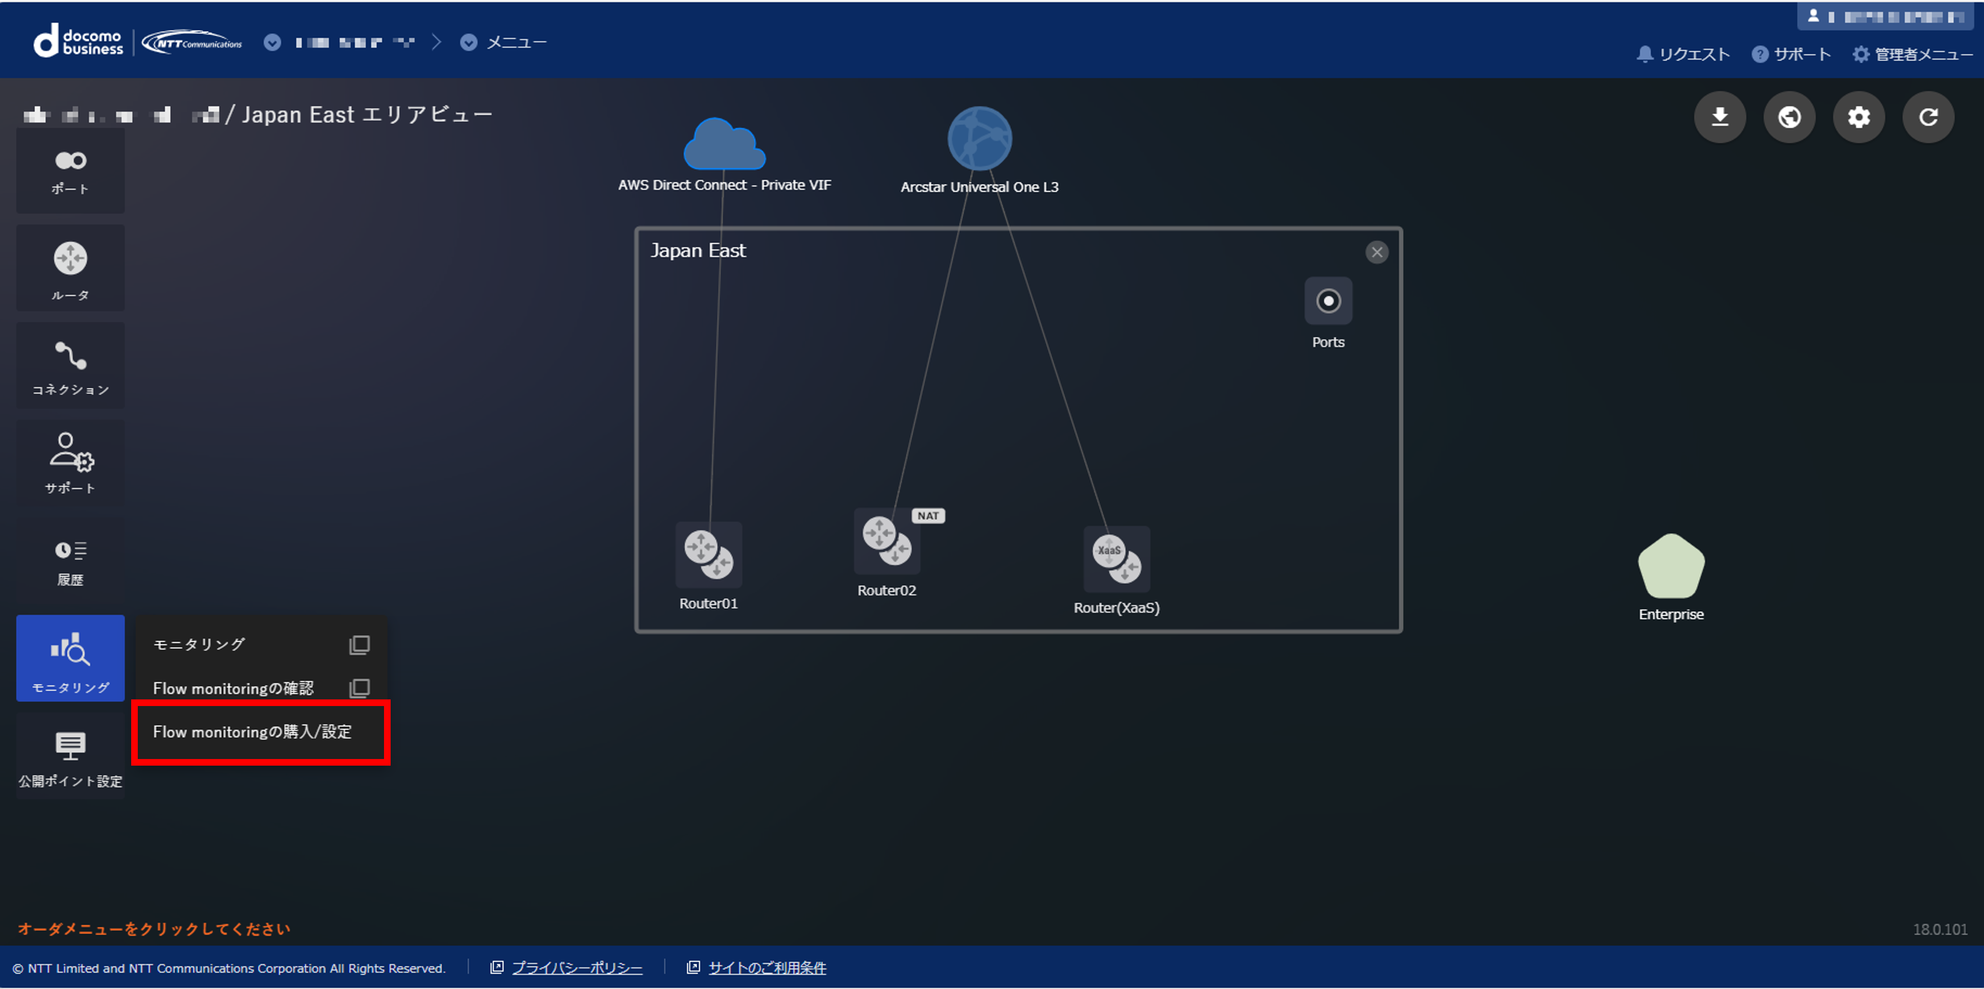1984x989 pixels.
Task: Click the オーダメニューをクリックしてください message
Action: click(x=154, y=930)
